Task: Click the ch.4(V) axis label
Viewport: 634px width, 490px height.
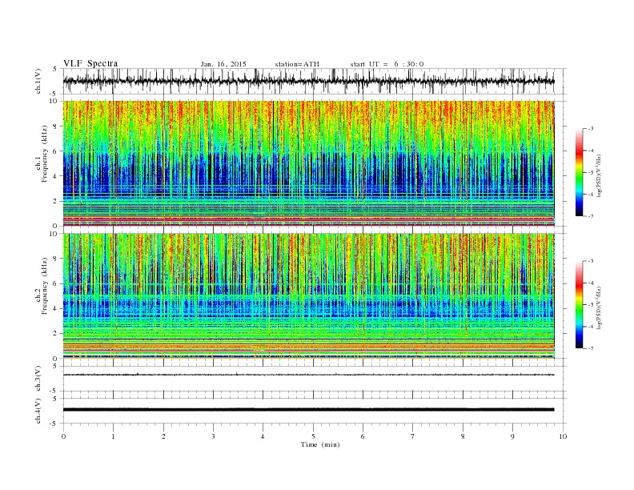Action: pos(38,411)
